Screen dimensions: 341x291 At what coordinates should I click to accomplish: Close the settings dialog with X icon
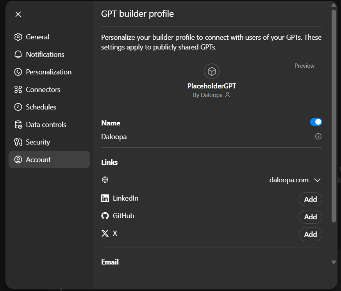[x=18, y=14]
